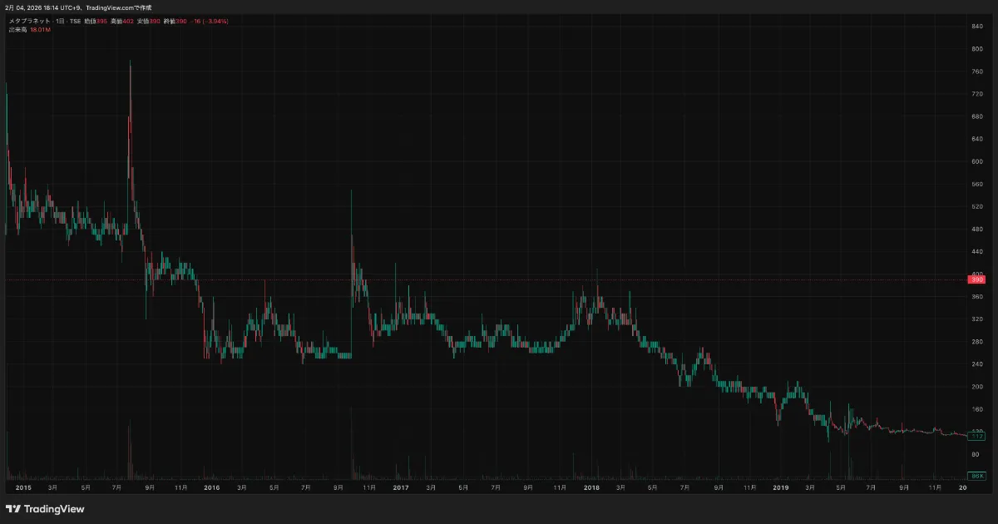Click the 520 price axis label
The width and height of the screenshot is (998, 524).
click(978, 206)
